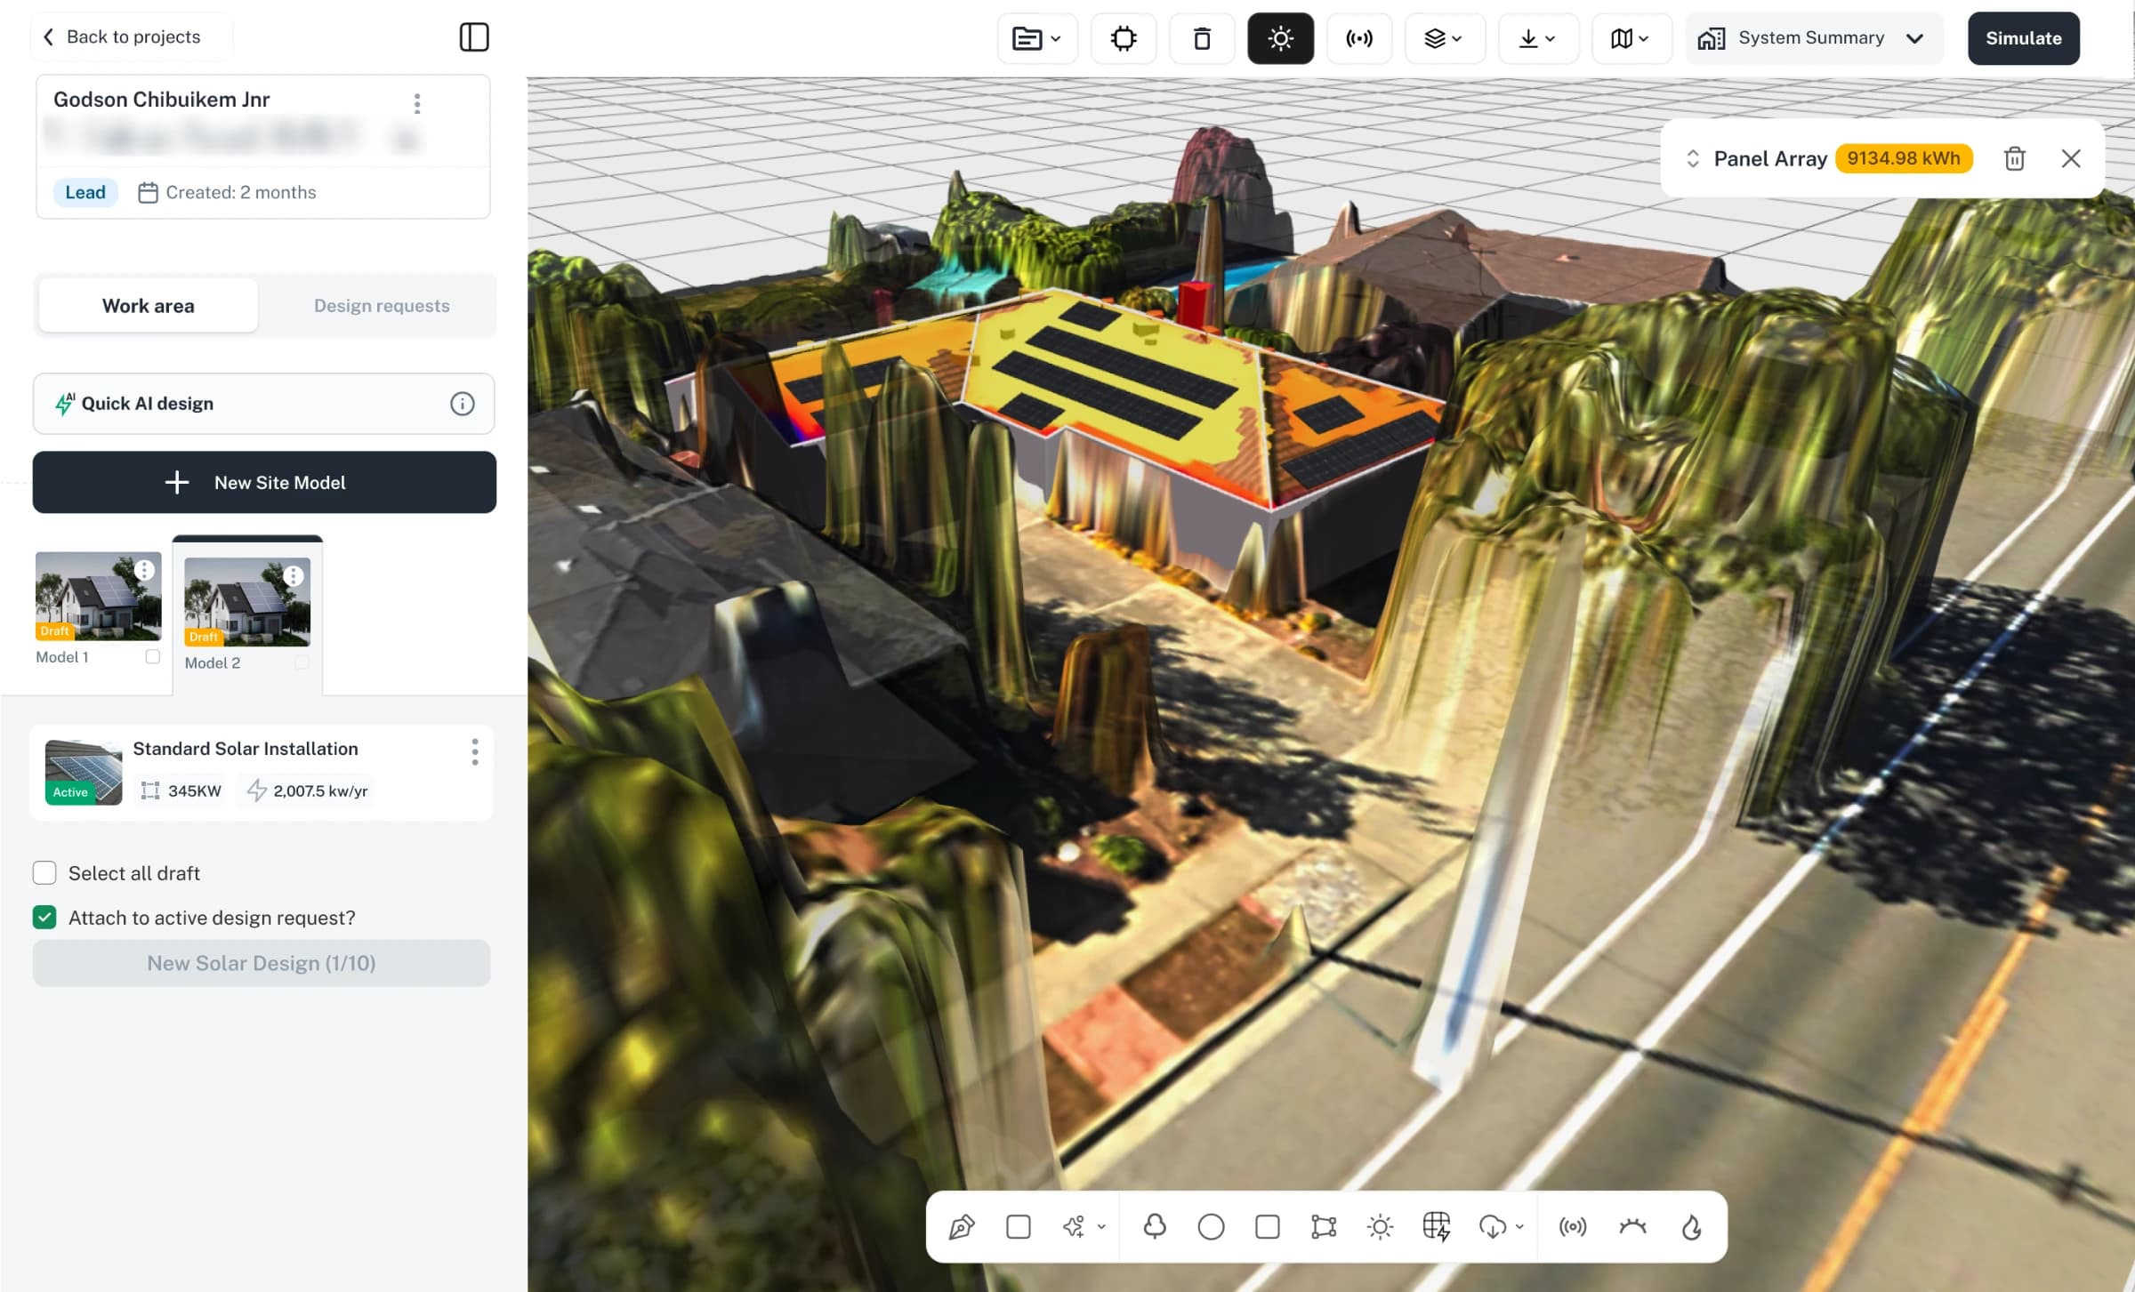Click New Solar Design (1/10) button
The width and height of the screenshot is (2135, 1292).
[x=262, y=963]
